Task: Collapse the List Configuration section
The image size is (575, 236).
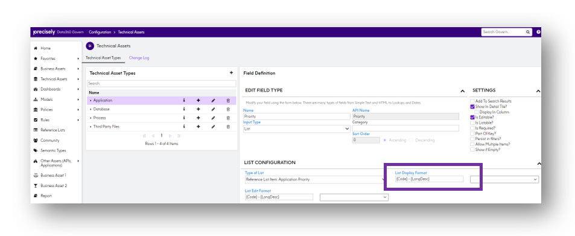Action: [538, 163]
